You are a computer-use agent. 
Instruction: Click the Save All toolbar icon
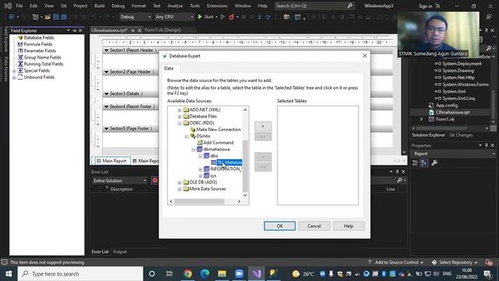click(x=64, y=16)
